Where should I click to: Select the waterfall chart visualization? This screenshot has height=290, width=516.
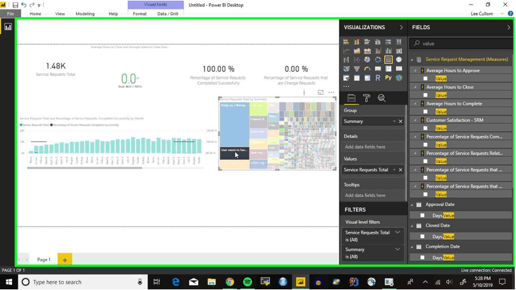346,60
